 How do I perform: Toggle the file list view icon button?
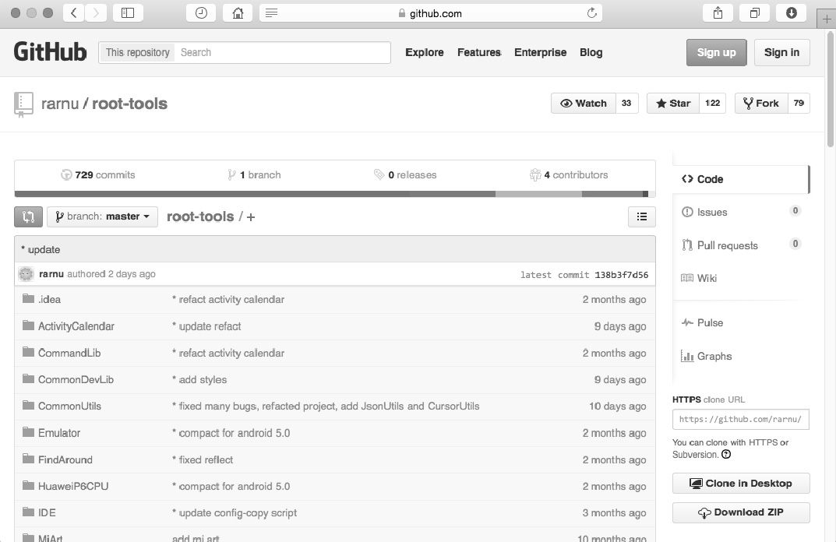point(642,217)
